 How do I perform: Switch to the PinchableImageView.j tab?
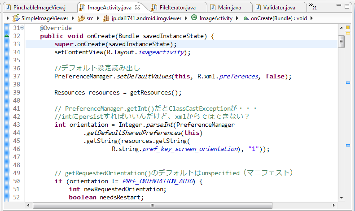[x=39, y=8]
